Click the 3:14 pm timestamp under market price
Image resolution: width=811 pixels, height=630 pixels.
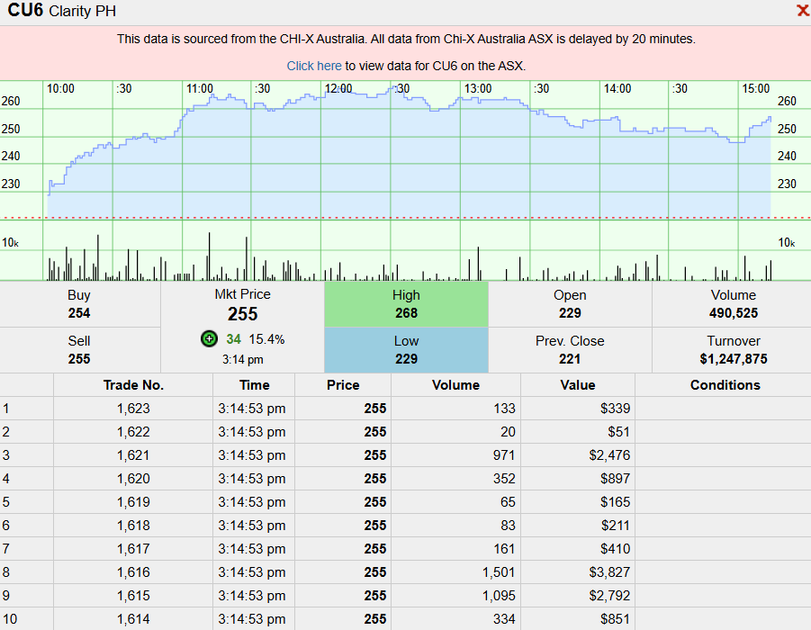coord(242,359)
